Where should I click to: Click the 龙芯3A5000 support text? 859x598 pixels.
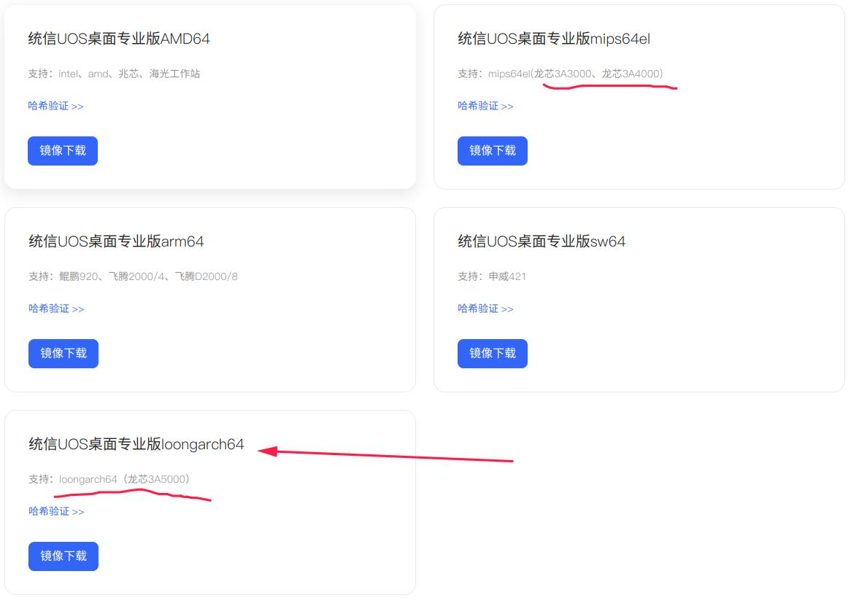coord(157,480)
